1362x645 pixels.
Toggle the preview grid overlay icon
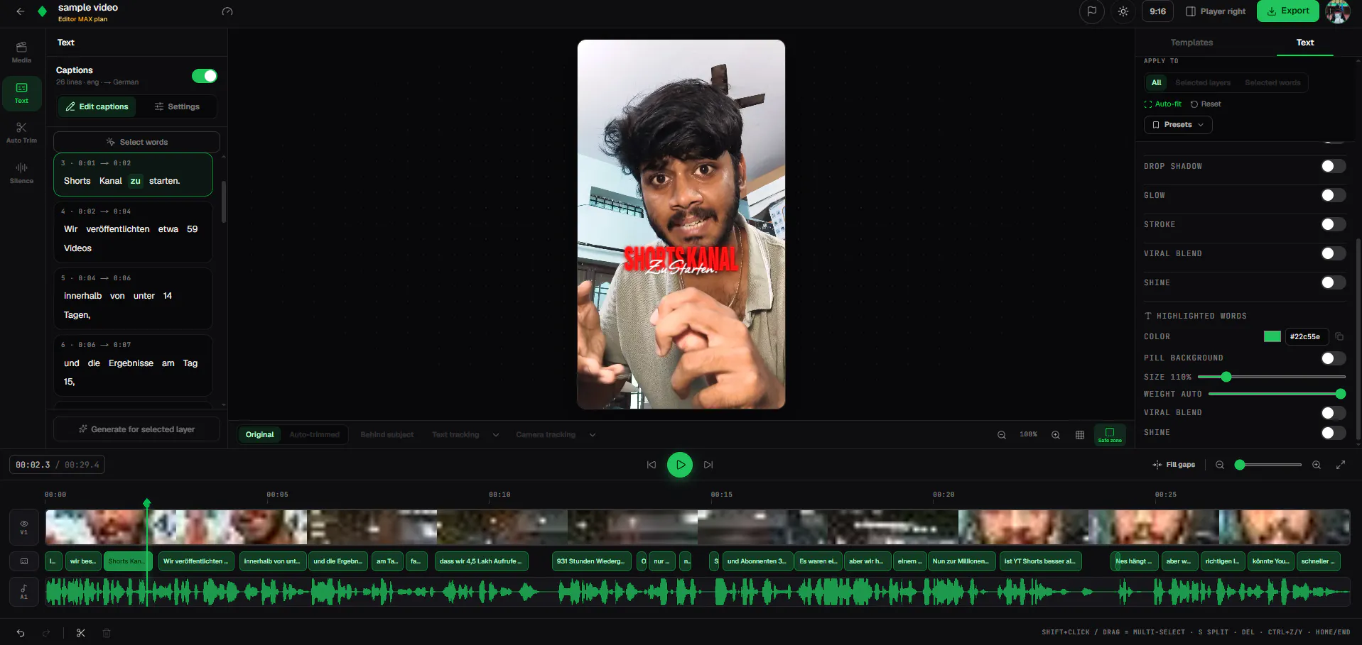pos(1080,435)
